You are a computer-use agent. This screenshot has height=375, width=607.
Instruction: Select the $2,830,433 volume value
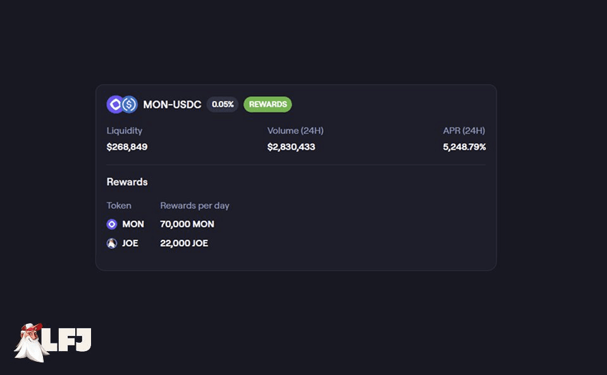pyautogui.click(x=291, y=146)
